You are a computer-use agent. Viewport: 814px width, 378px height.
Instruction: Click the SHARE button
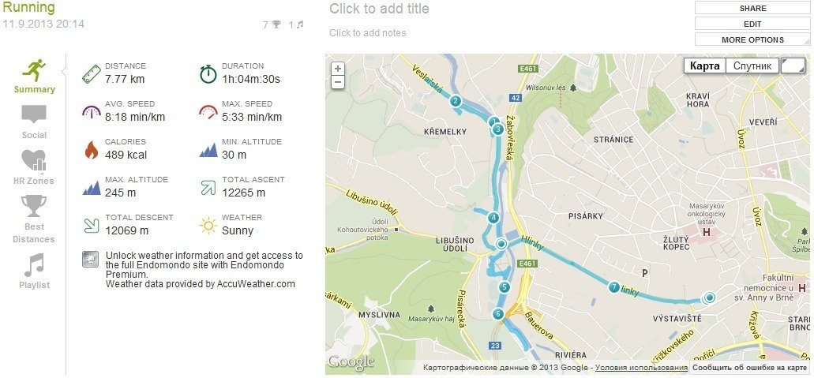pos(752,8)
